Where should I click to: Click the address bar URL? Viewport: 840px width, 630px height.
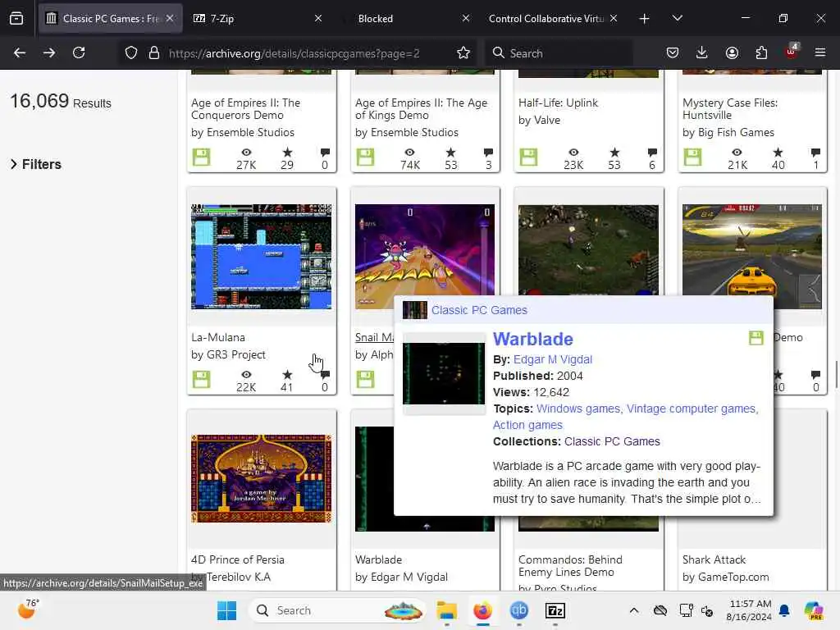point(294,53)
